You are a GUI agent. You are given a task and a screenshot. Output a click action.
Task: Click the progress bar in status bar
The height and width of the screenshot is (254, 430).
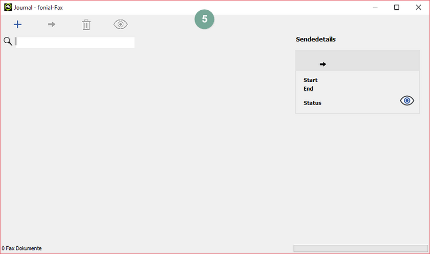click(360, 248)
